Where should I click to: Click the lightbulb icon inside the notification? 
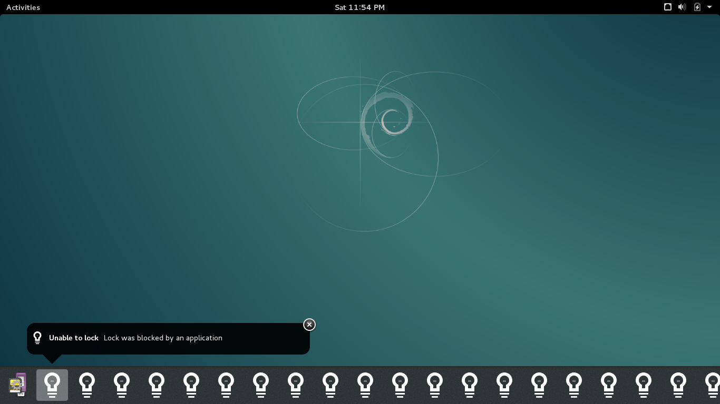pos(37,338)
